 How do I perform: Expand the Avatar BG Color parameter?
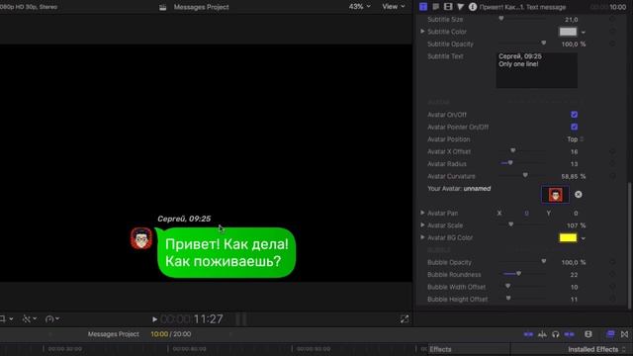coord(422,237)
